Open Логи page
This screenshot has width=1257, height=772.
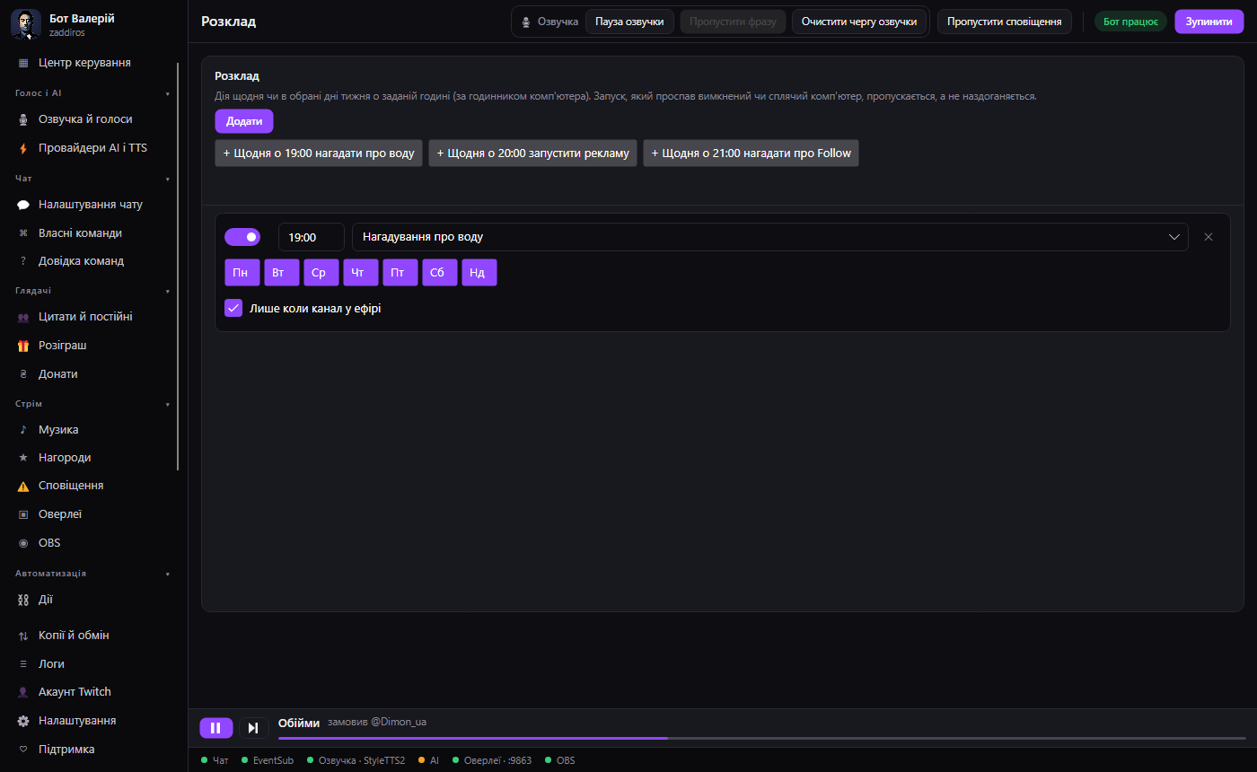(92, 663)
